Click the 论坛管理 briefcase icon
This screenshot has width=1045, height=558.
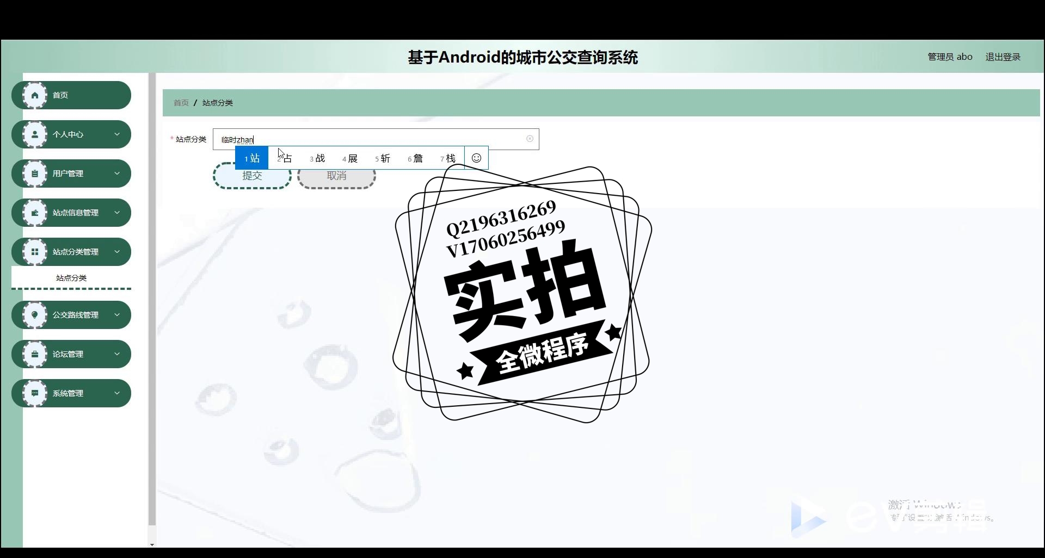(35, 354)
